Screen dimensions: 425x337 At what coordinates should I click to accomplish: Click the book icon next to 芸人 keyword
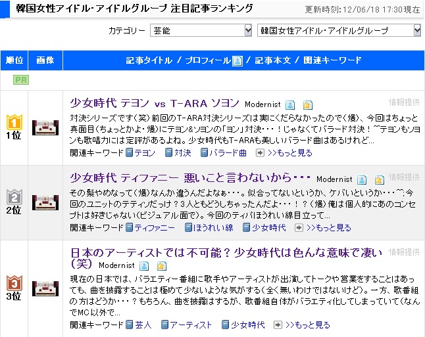[x=130, y=325]
